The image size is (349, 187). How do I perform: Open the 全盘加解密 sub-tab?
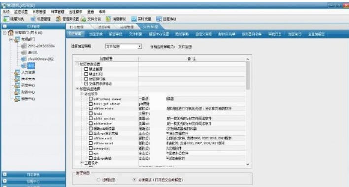(316, 34)
